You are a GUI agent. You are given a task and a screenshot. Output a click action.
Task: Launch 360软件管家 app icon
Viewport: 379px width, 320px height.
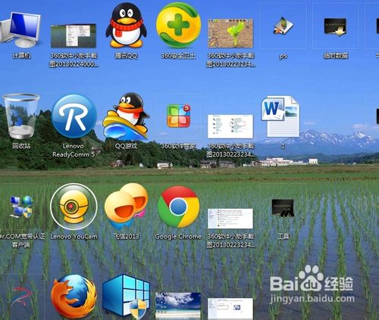(x=178, y=116)
